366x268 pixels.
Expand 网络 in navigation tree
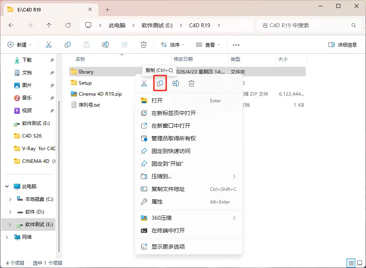click(7, 237)
